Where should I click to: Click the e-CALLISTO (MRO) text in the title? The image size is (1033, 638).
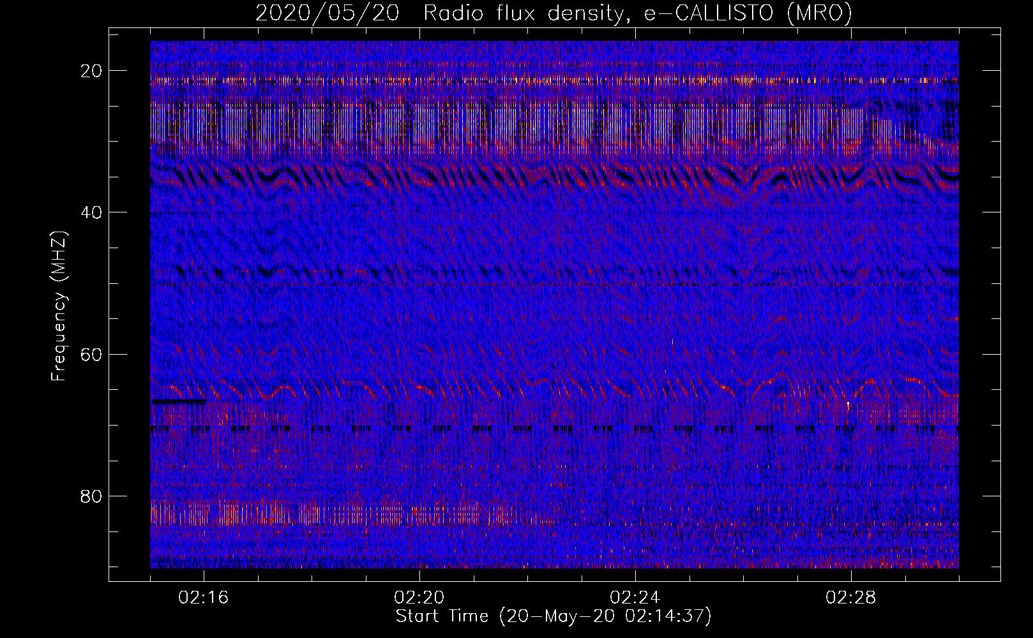click(x=748, y=13)
